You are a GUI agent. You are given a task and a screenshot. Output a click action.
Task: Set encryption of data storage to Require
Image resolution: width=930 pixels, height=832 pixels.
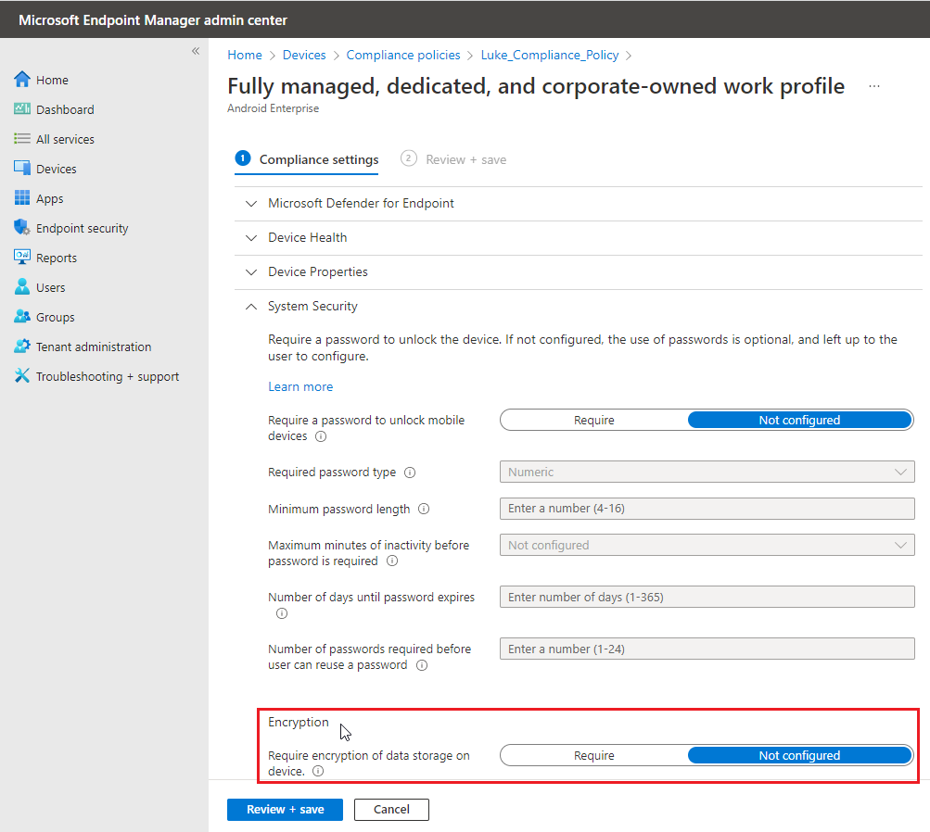point(593,755)
